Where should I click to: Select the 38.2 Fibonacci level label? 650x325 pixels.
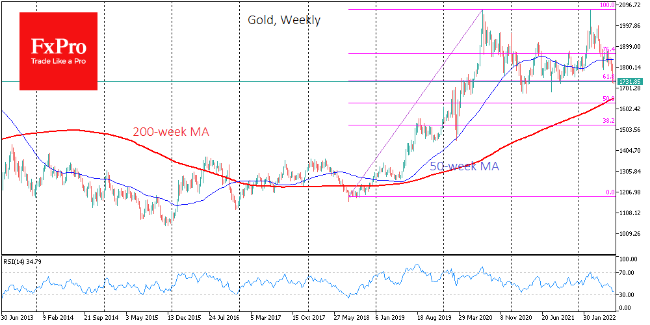tap(608, 121)
